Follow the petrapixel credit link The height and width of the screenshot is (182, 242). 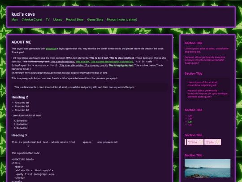point(51,49)
